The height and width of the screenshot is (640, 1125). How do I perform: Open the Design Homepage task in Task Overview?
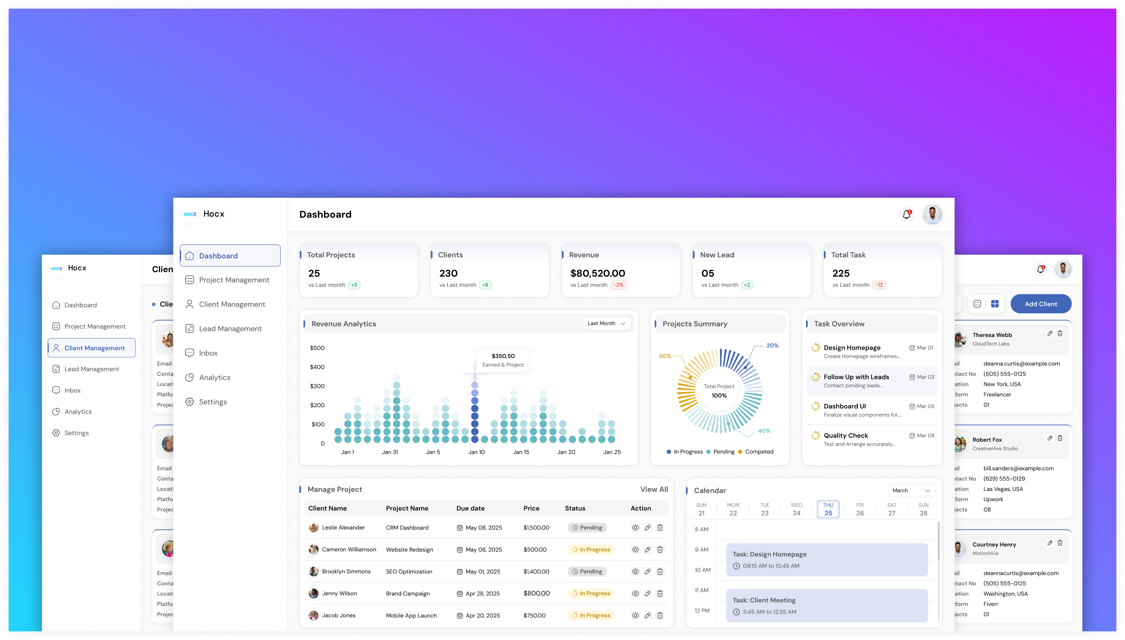coord(872,352)
